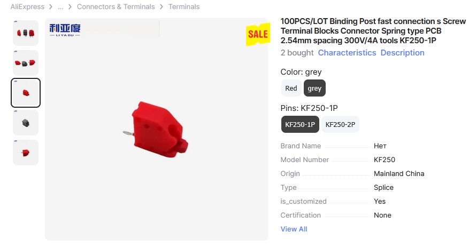The image size is (469, 248).
Task: Choose the Red color option
Action: pyautogui.click(x=291, y=89)
